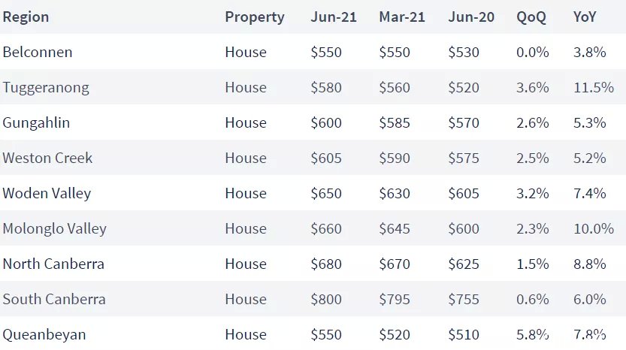Select the Mar-21 column header
The width and height of the screenshot is (626, 350).
[x=402, y=17]
